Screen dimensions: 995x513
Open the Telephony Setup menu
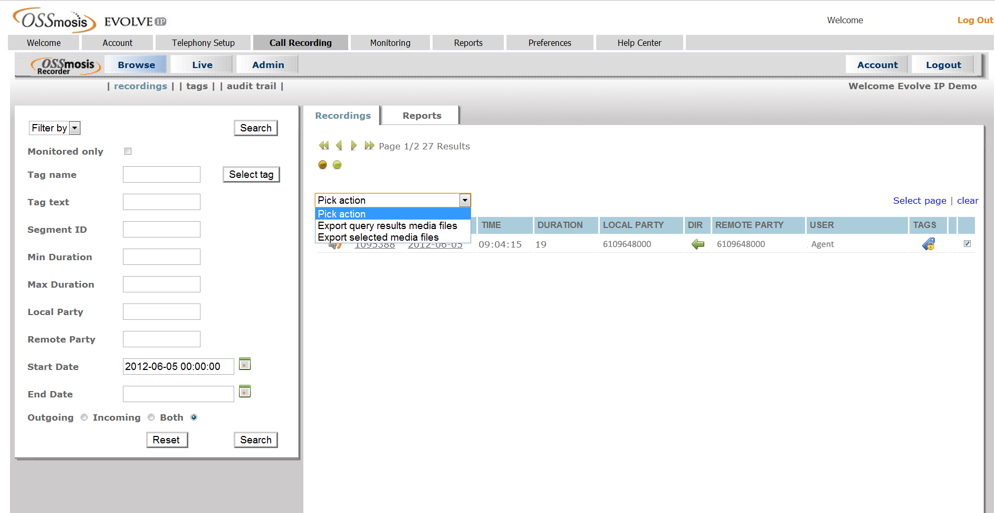click(x=203, y=43)
